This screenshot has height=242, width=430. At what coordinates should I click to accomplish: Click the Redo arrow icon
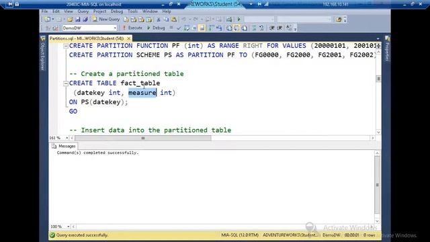pyautogui.click(x=196, y=19)
